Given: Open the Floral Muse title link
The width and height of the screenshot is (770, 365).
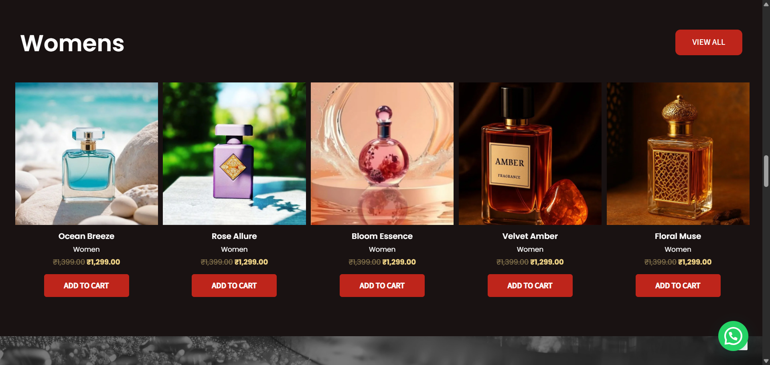Looking at the screenshot, I should (678, 236).
